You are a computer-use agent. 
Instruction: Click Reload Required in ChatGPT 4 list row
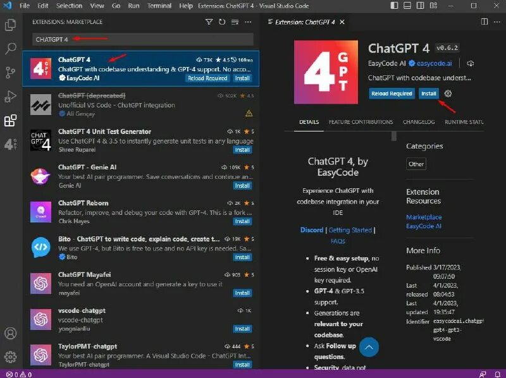click(x=207, y=78)
